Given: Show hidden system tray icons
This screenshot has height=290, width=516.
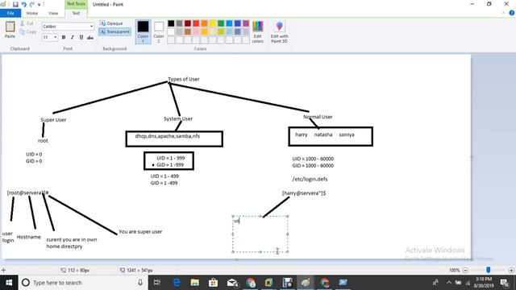Looking at the screenshot, I should [x=449, y=283].
